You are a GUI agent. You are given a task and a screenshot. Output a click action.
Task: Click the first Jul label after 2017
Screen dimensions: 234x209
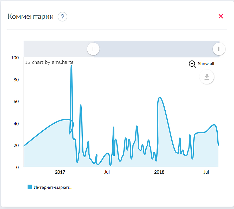pyautogui.click(x=107, y=172)
